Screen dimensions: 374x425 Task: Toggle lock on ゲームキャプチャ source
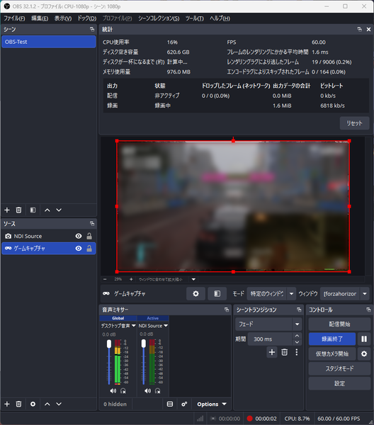point(89,249)
